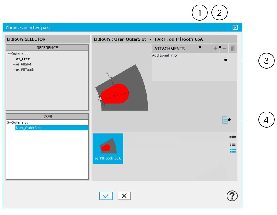The height and width of the screenshot is (215, 277).
Task: Click the plus icon to add attachment
Action: tap(215, 49)
